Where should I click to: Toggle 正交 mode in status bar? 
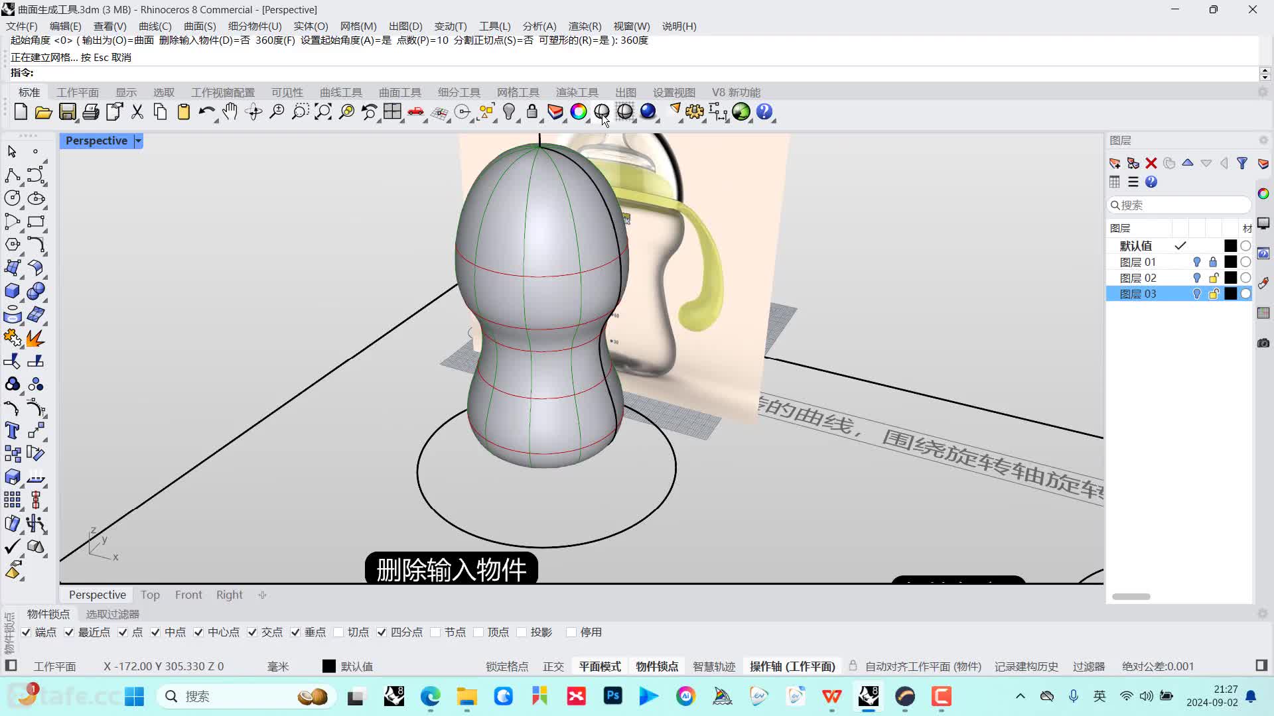click(553, 666)
